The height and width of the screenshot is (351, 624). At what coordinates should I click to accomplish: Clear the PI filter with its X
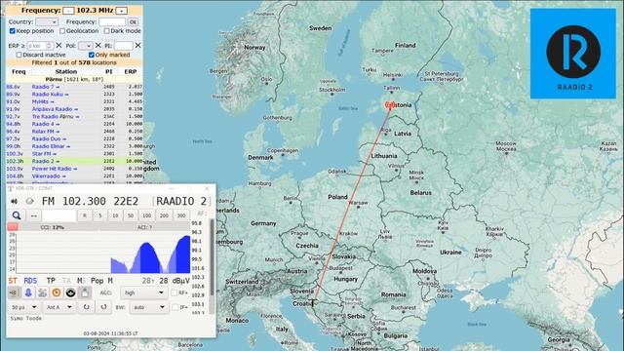pyautogui.click(x=137, y=46)
